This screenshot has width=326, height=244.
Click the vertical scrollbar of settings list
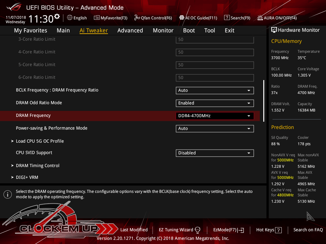(264, 100)
